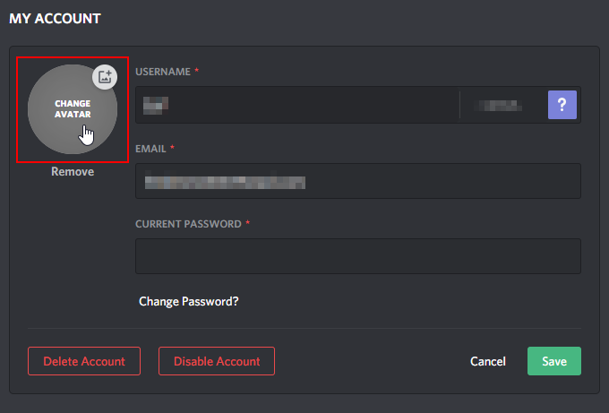Focus the Username text field

tap(297, 105)
